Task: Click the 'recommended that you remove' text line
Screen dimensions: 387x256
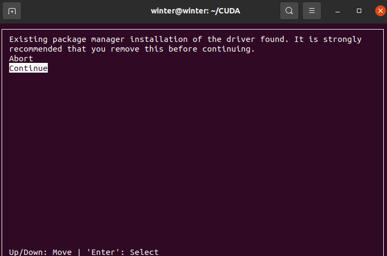Action: [x=132, y=49]
